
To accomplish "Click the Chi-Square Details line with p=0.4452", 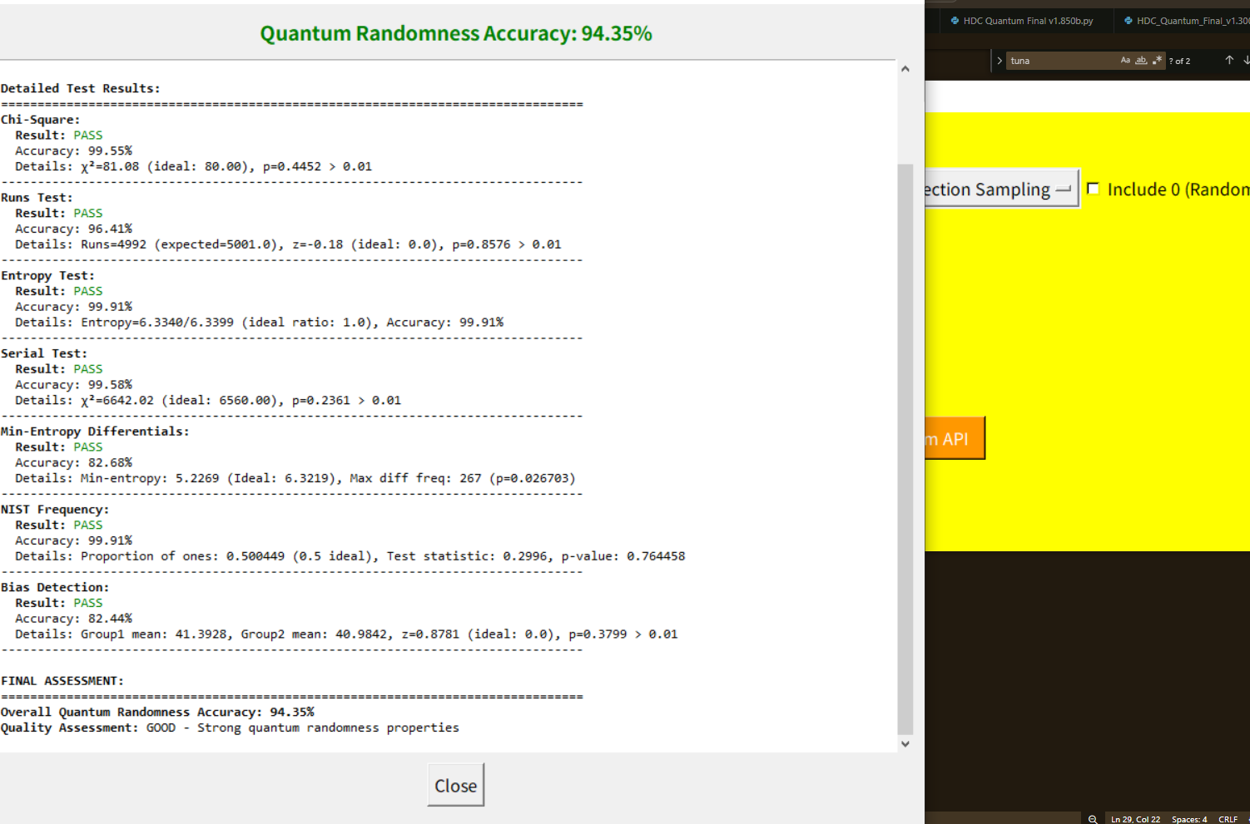I will [x=193, y=166].
